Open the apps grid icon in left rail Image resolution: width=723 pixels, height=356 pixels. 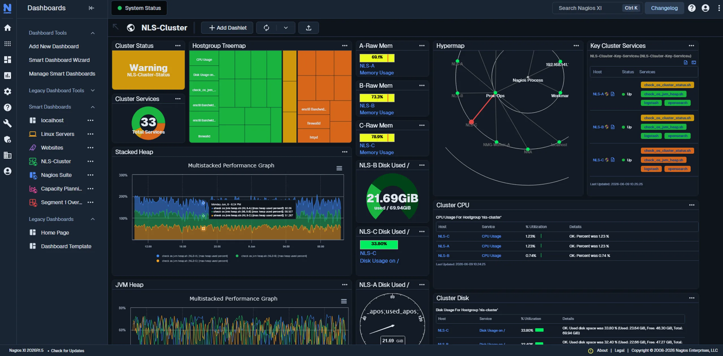[x=8, y=44]
